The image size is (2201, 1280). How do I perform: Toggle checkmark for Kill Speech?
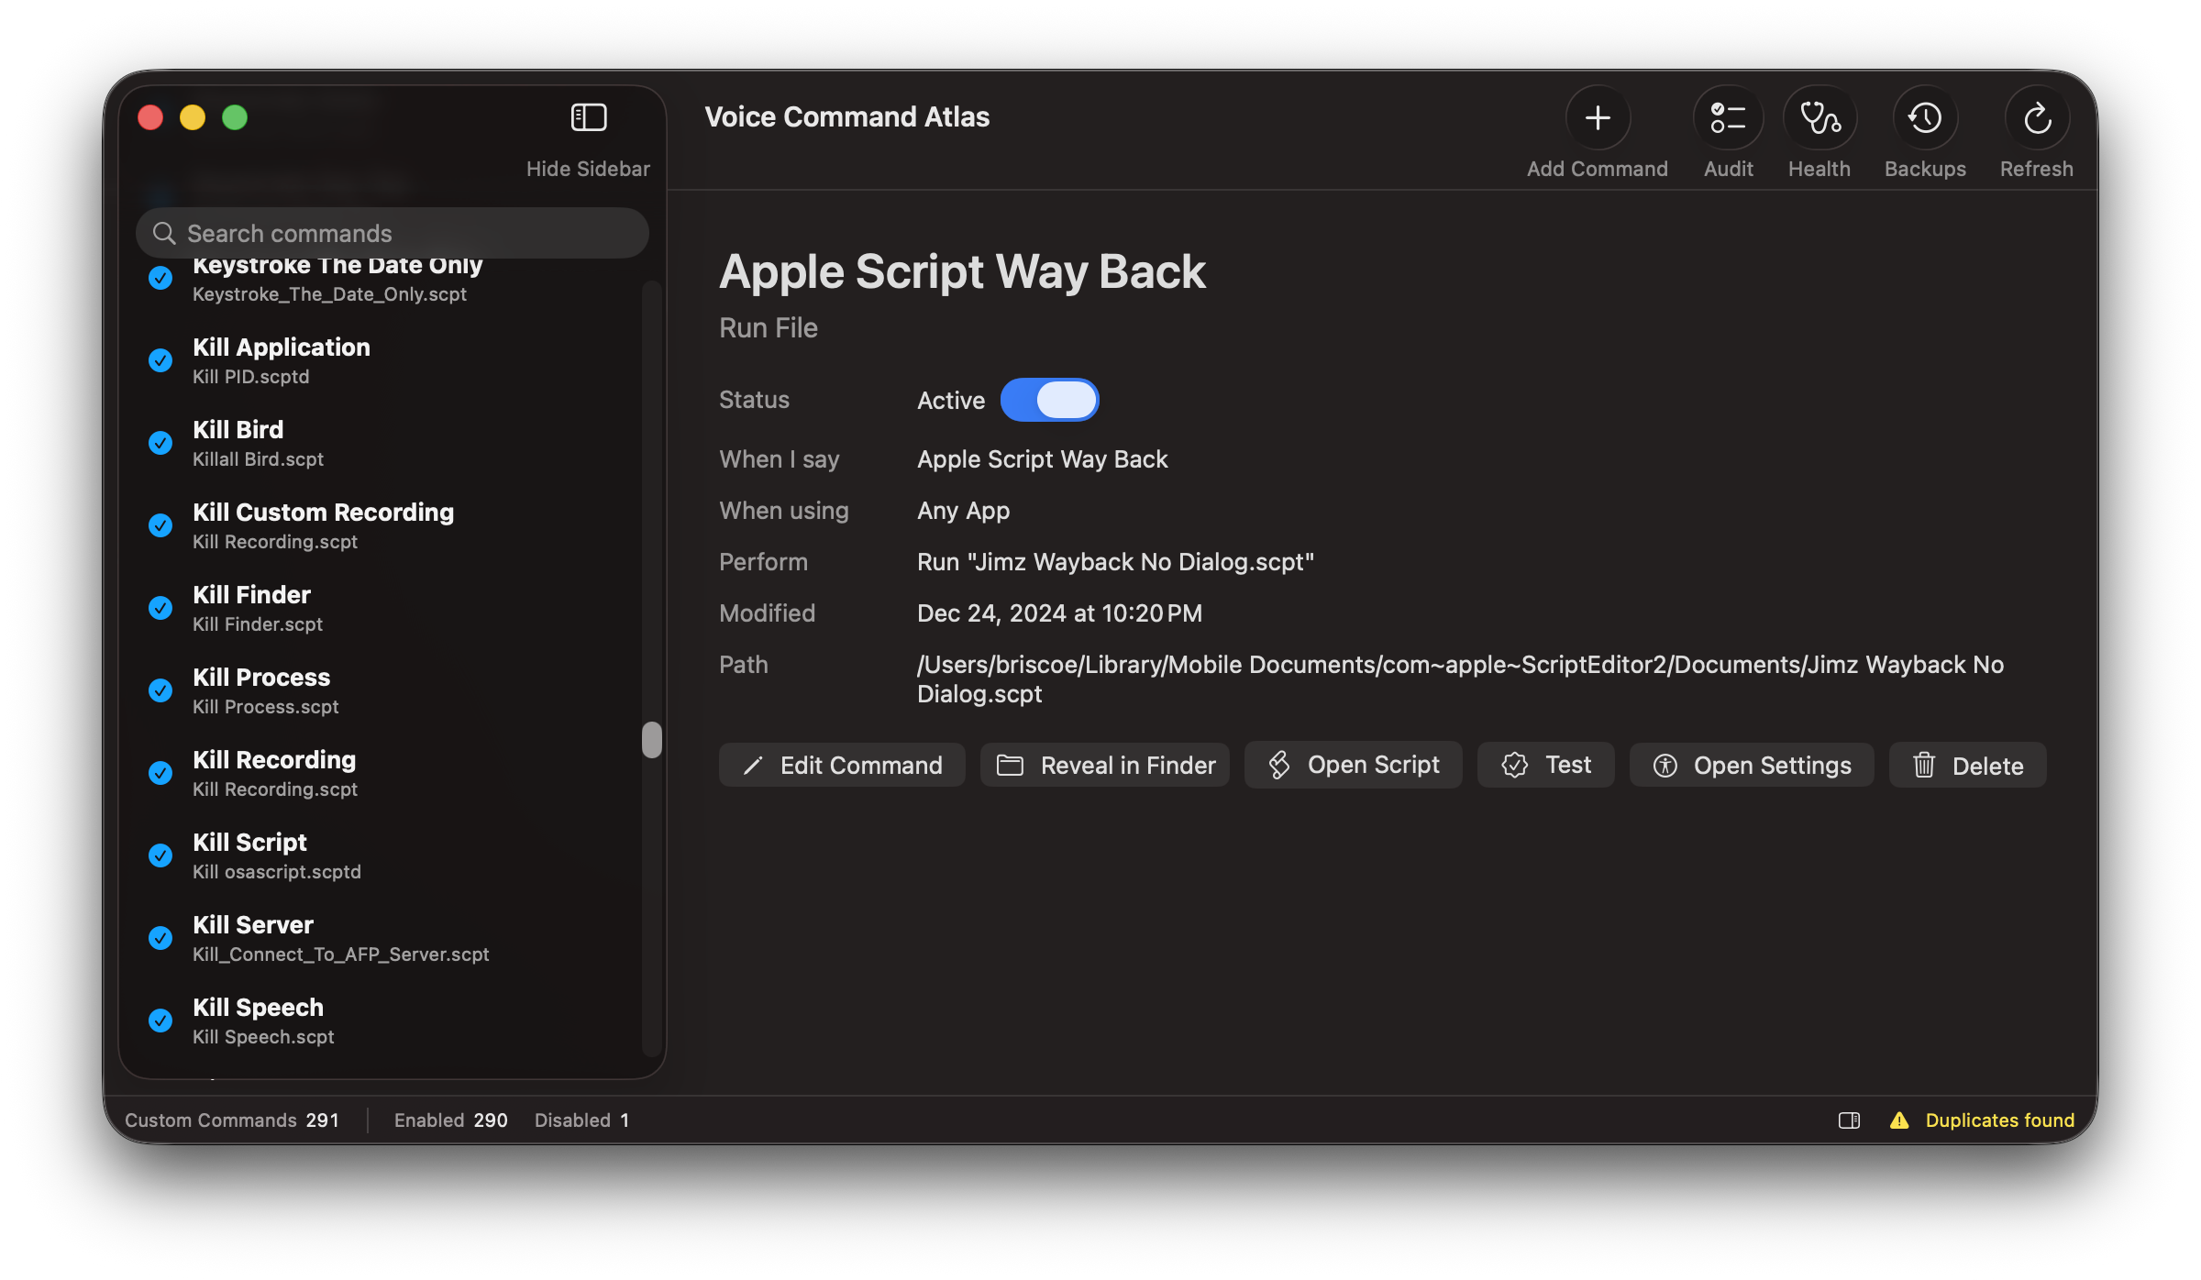tap(160, 1021)
